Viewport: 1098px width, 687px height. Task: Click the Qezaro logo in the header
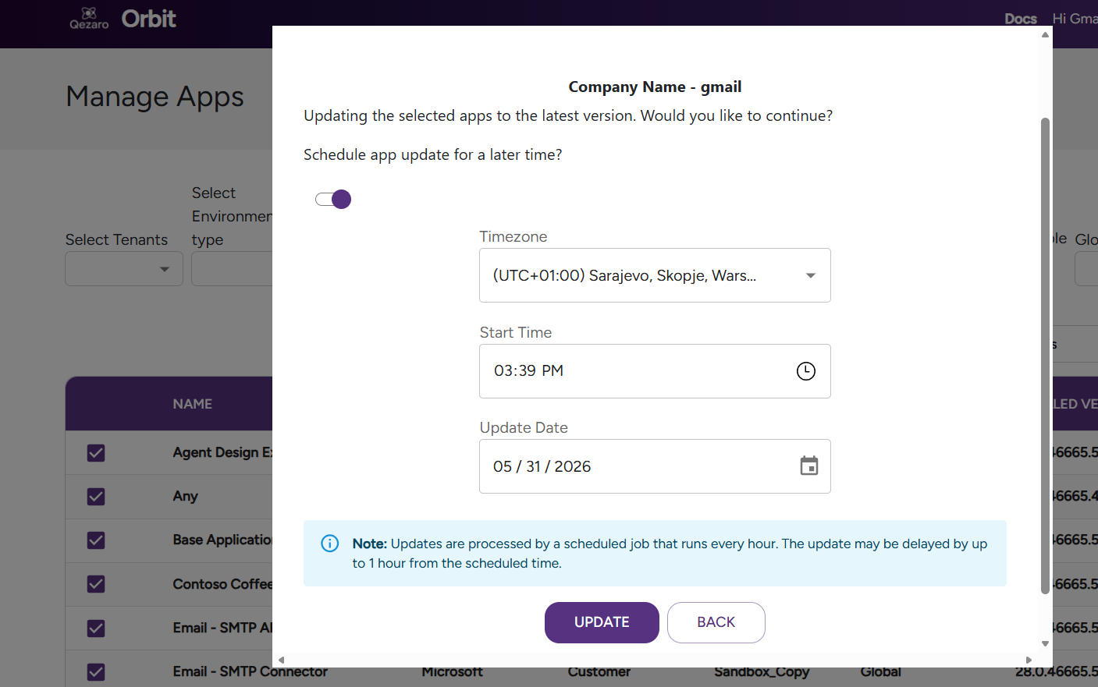89,18
